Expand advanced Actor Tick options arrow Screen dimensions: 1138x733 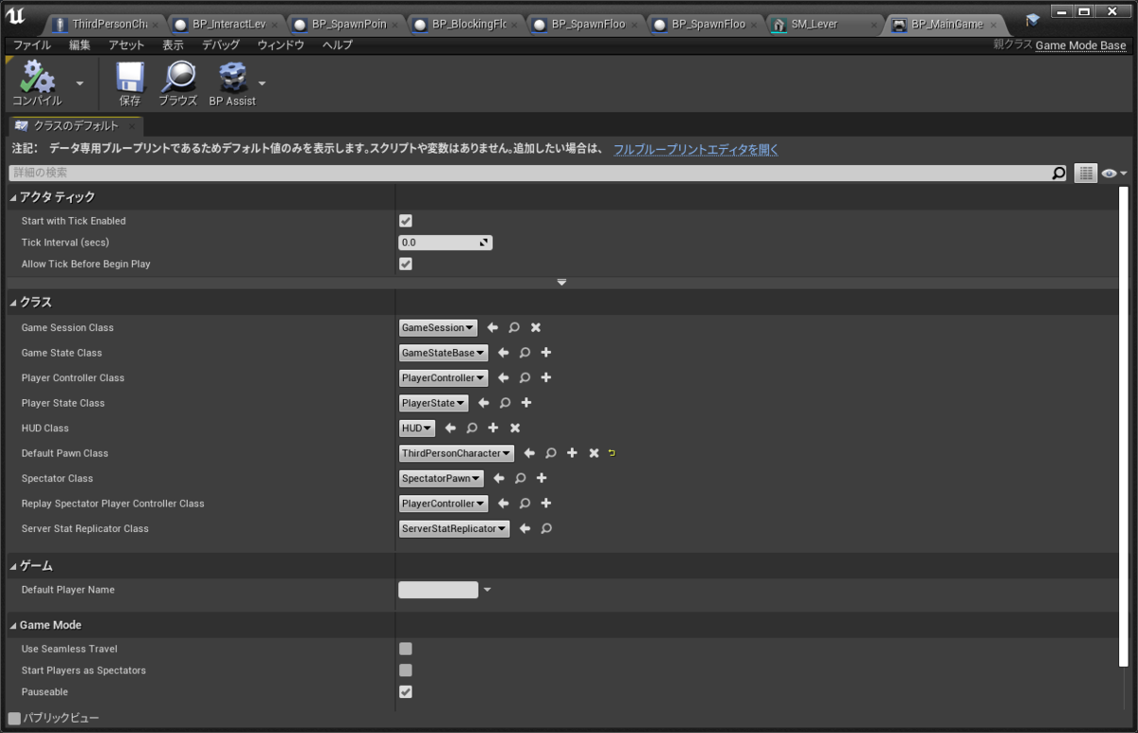(561, 283)
